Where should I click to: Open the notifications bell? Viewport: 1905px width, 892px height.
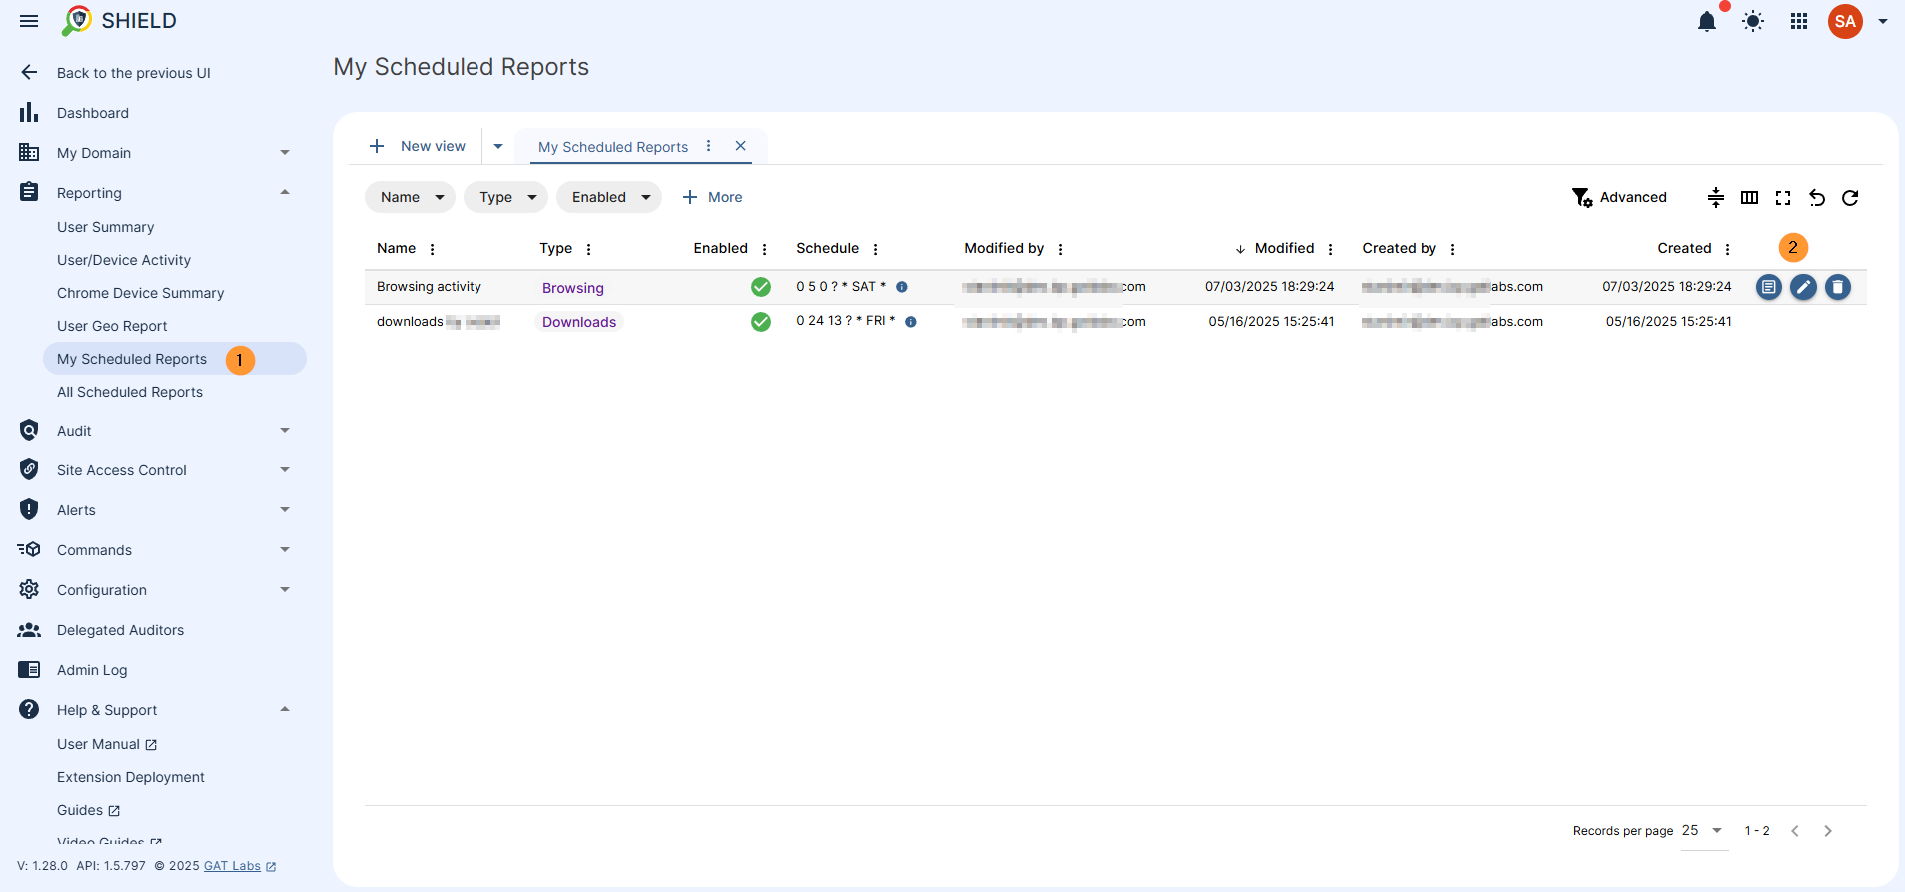1707,22
